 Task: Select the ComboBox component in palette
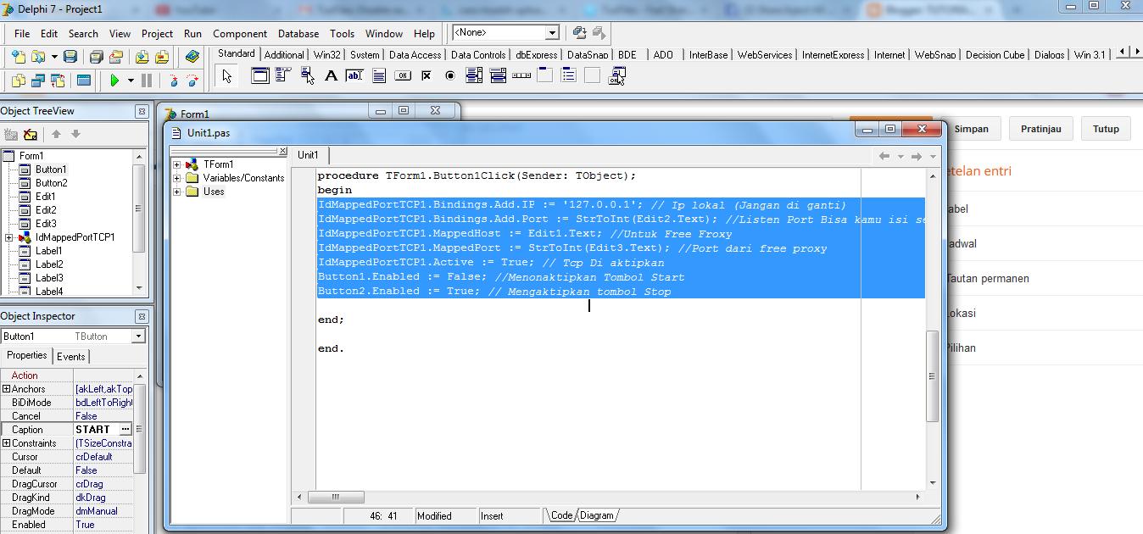(498, 75)
